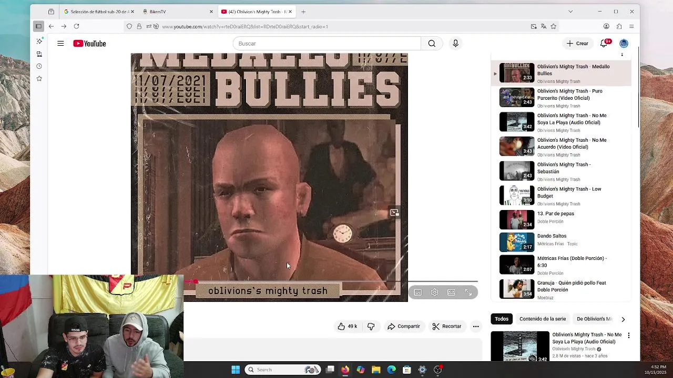This screenshot has height=378, width=673.
Task: Reload the current page
Action: [76, 26]
